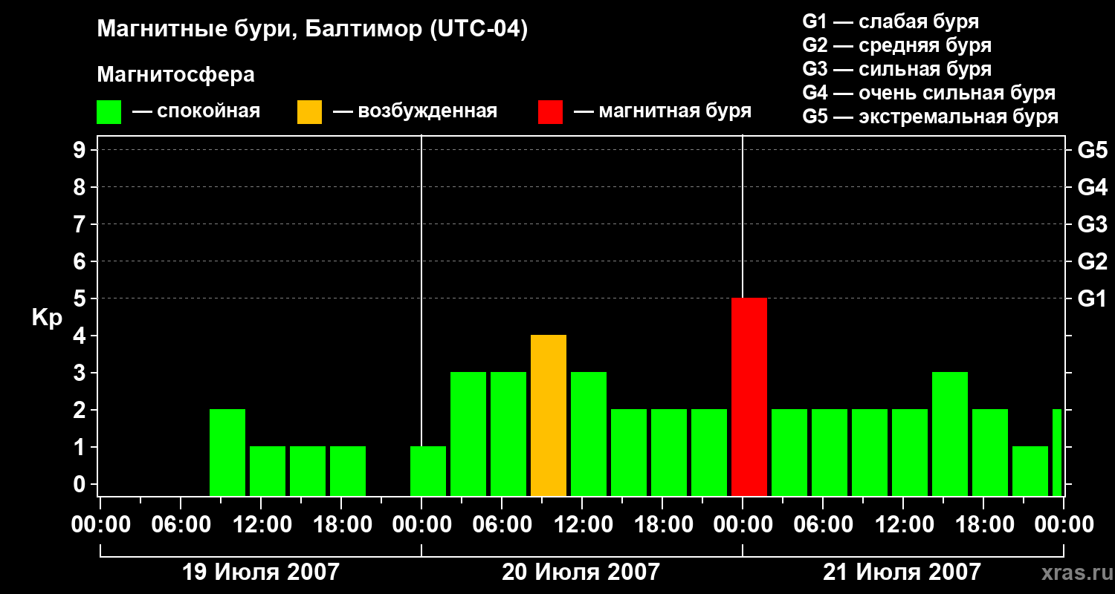Click the '— возбужденная' legend label
This screenshot has width=1115, height=594.
pyautogui.click(x=415, y=111)
